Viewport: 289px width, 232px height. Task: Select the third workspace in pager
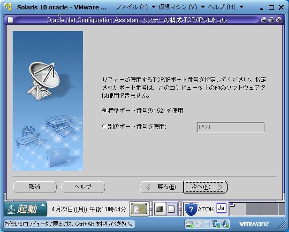(x=270, y=209)
